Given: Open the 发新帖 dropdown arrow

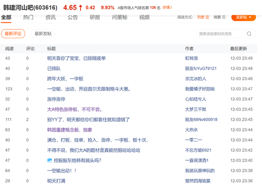Looking at the screenshot, I should (x=250, y=17).
